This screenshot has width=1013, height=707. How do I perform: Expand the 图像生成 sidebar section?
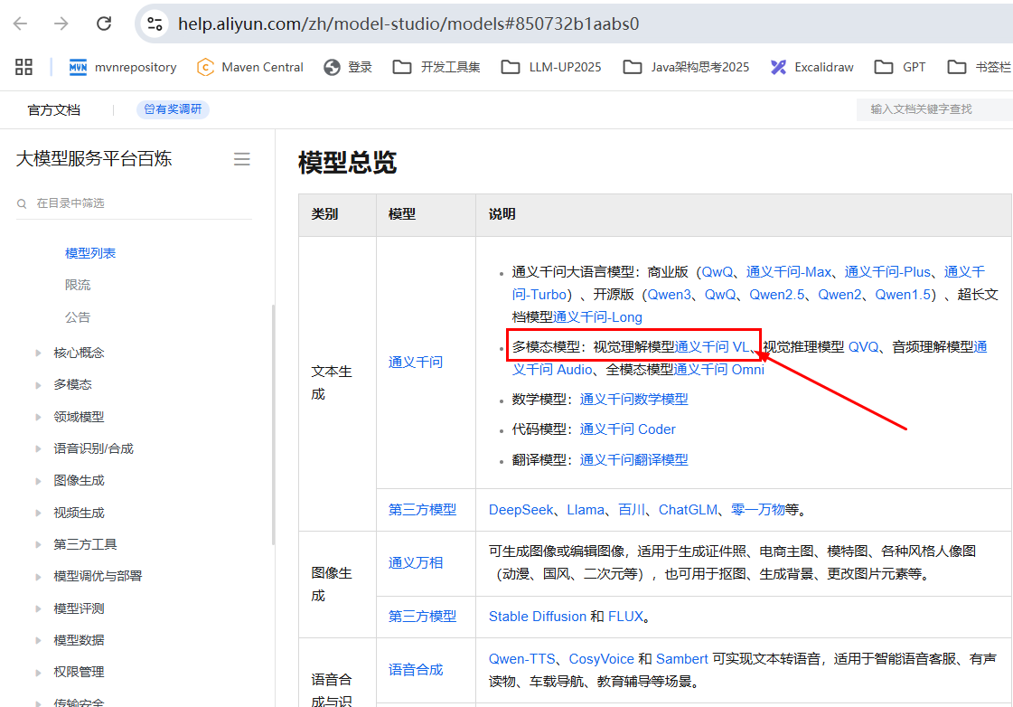tap(79, 480)
